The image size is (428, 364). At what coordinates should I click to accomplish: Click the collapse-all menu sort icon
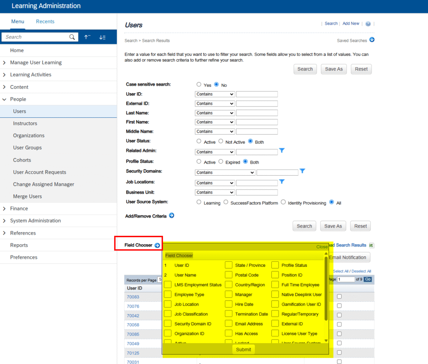coord(87,37)
